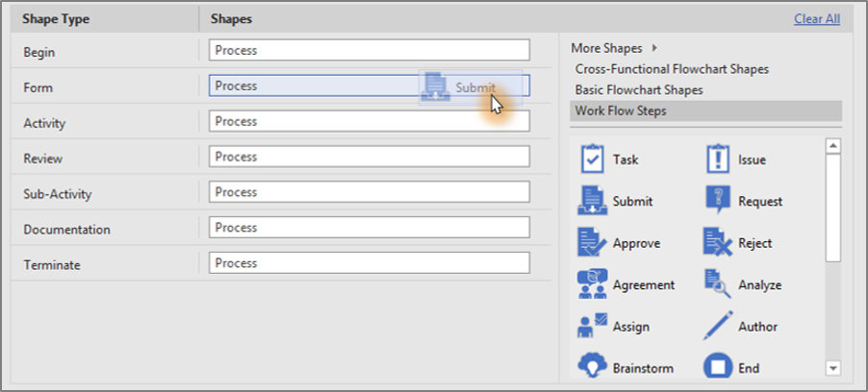Click the Reject shape icon

(718, 243)
